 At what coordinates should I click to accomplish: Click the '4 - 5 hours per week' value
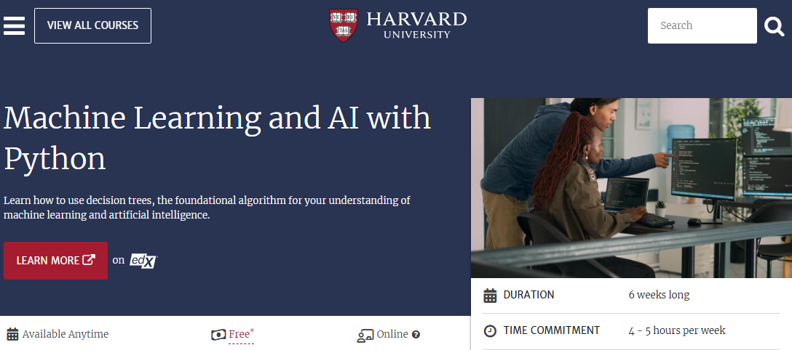[x=677, y=330]
